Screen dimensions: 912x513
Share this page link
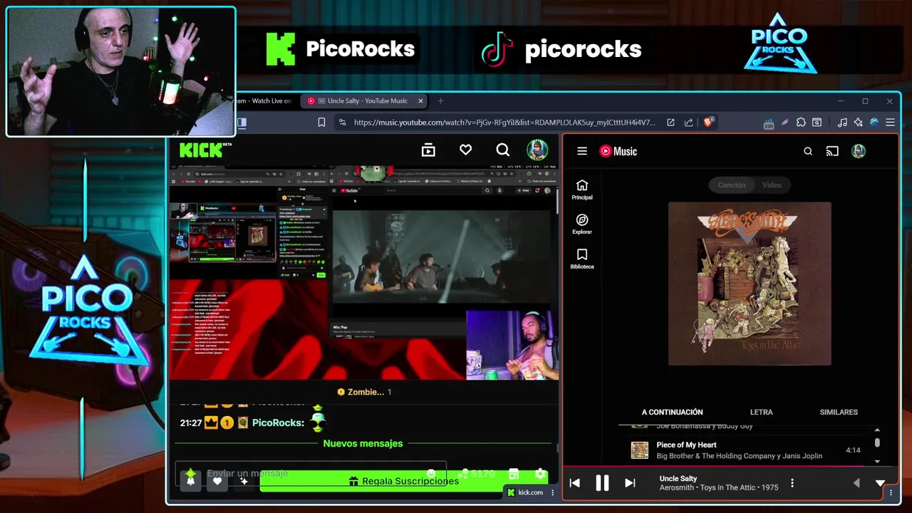tap(688, 123)
